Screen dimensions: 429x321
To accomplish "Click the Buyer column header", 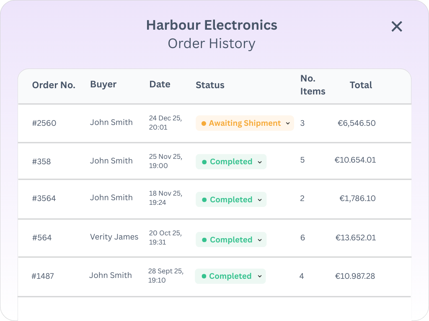I will 103,84.
